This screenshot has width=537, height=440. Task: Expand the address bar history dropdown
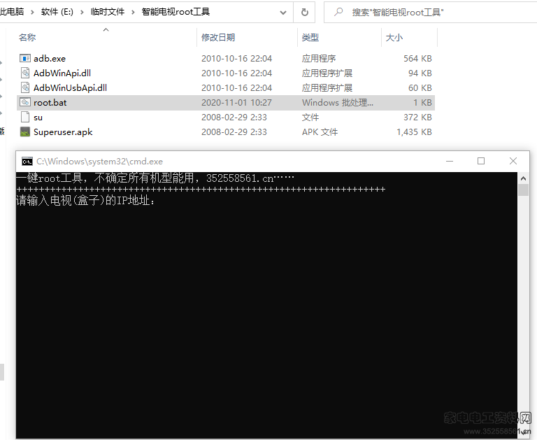point(282,12)
